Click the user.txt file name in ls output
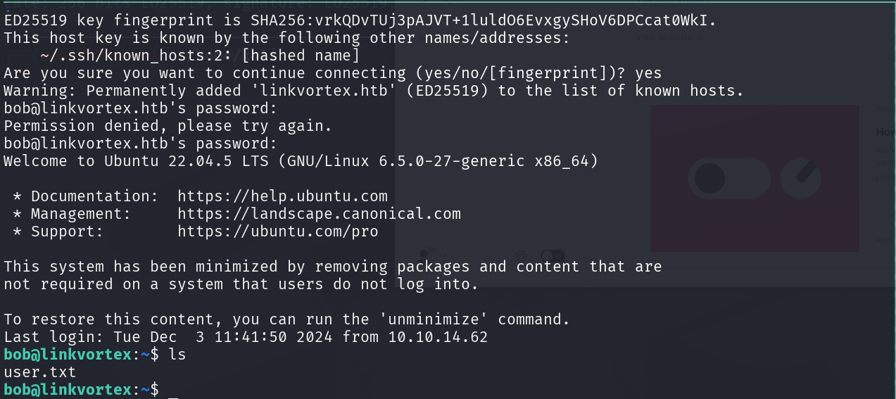This screenshot has width=896, height=399. (40, 372)
